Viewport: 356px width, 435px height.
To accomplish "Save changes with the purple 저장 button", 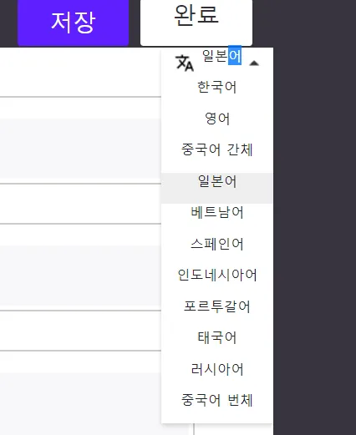I will click(74, 23).
